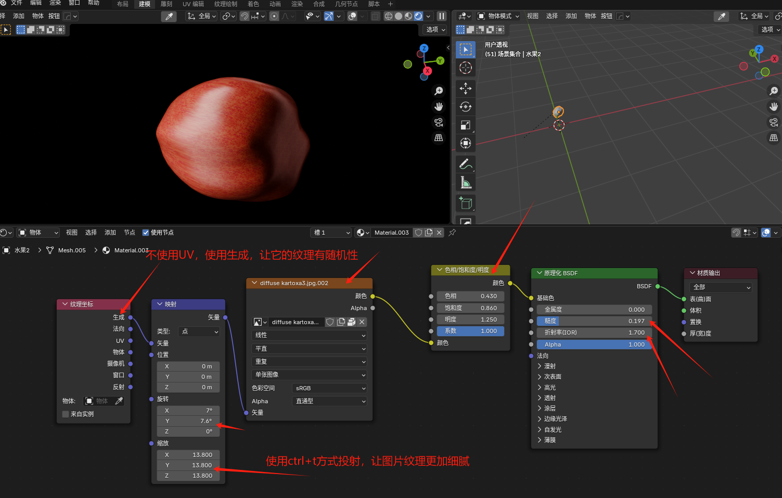The image size is (782, 498).
Task: Select the Add Cube tool
Action: (466, 203)
